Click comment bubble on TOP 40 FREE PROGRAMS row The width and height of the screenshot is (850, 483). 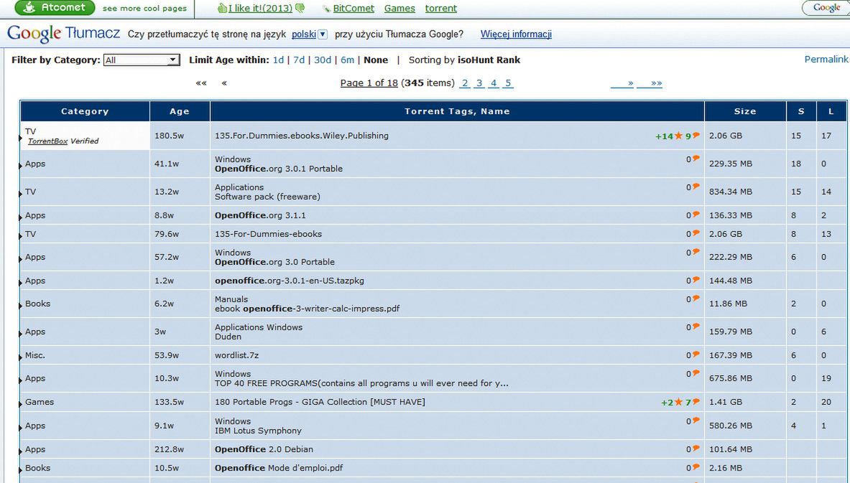pos(696,373)
